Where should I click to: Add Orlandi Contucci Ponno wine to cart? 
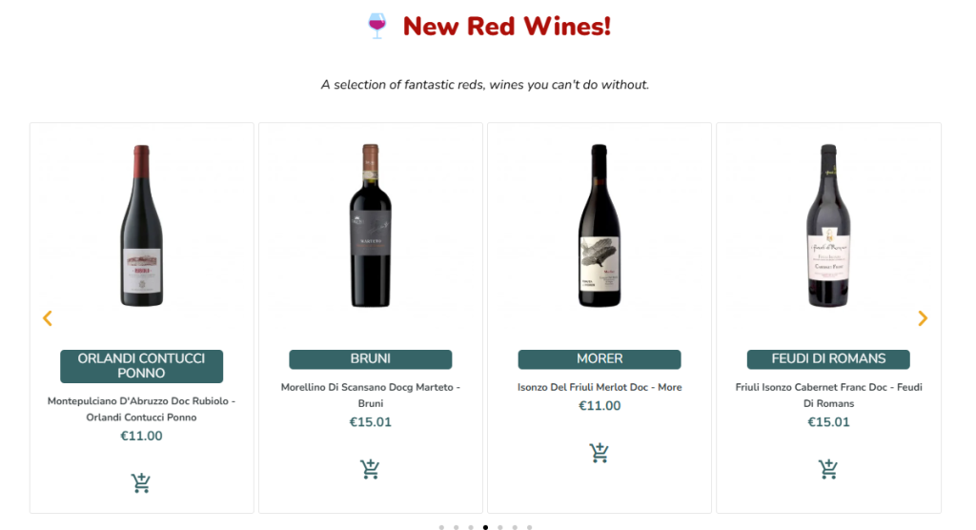point(142,483)
